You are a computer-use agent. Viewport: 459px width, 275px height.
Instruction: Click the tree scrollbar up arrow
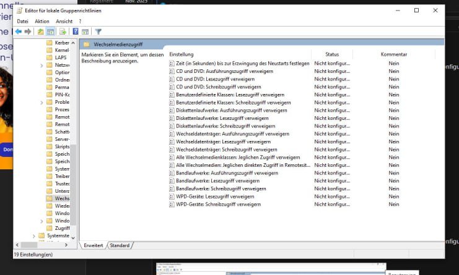click(x=73, y=43)
